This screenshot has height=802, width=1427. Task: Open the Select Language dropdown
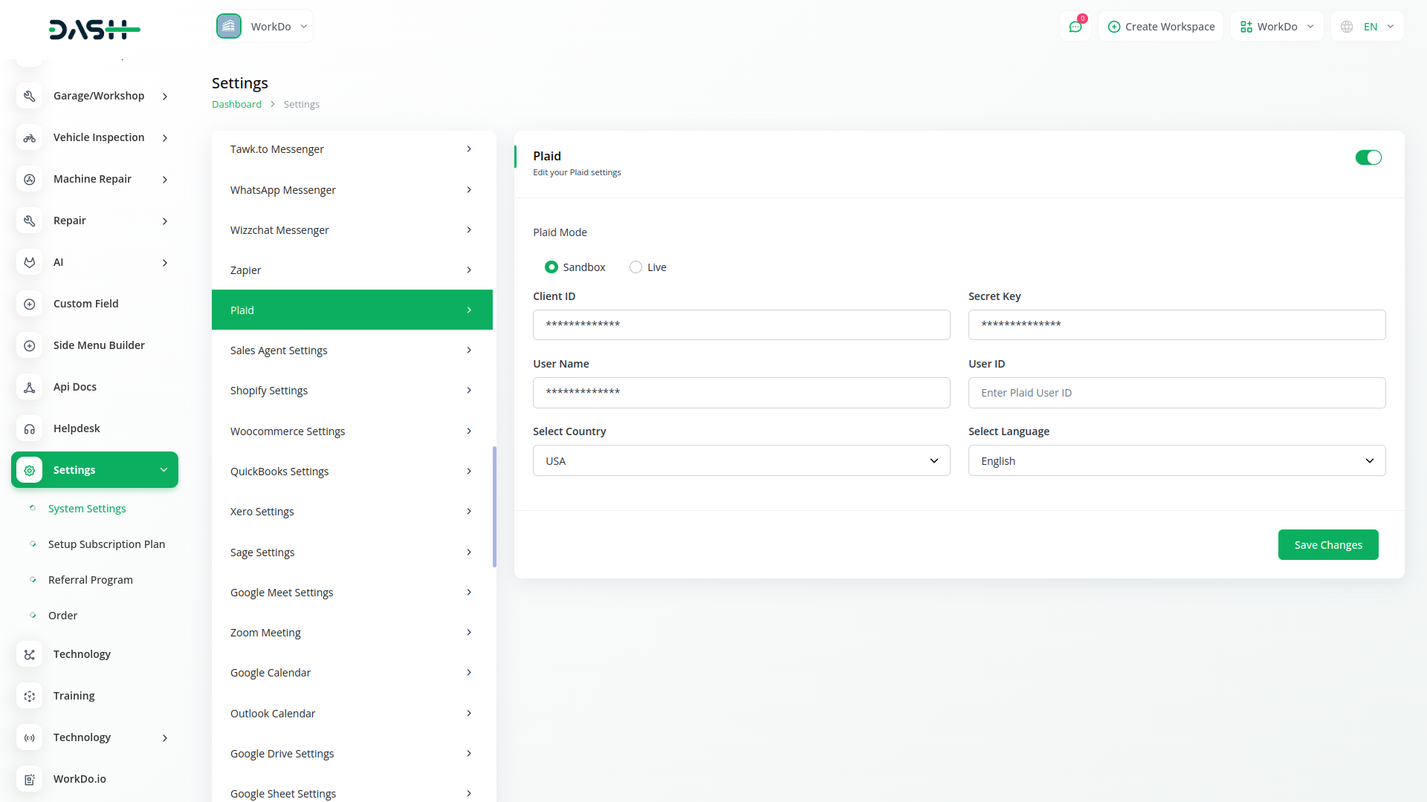(x=1177, y=460)
